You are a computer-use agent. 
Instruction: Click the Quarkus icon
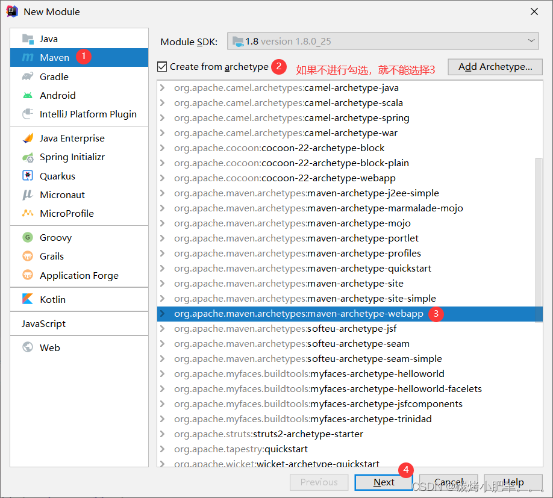coord(28,175)
